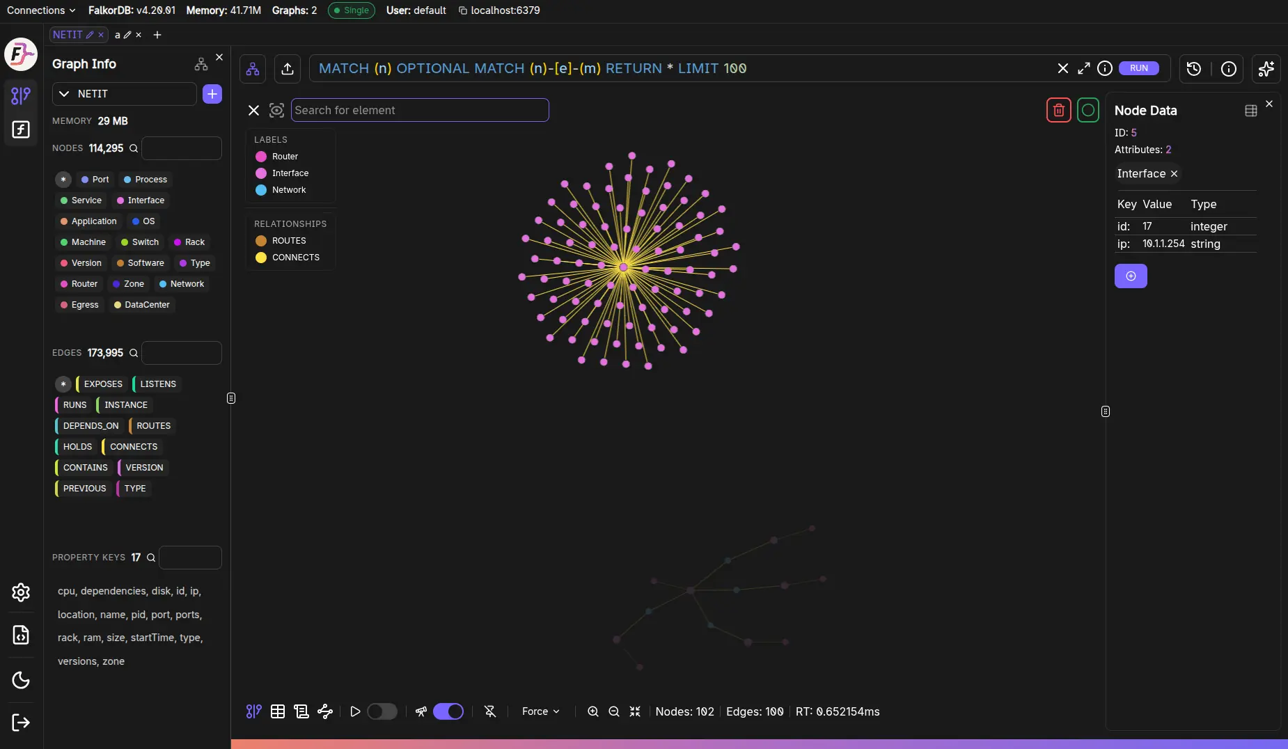
Task: Clear the query text with X icon
Action: coord(1063,68)
